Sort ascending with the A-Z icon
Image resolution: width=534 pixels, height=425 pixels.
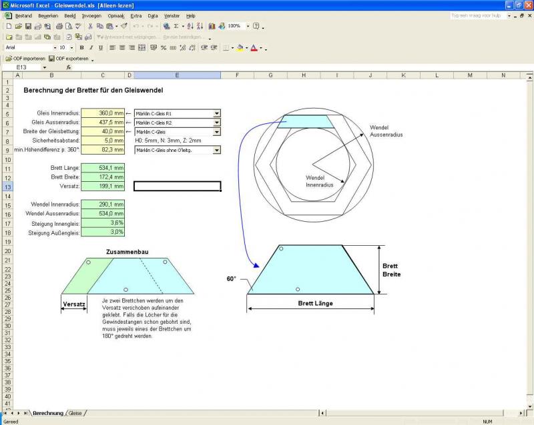pyautogui.click(x=190, y=26)
